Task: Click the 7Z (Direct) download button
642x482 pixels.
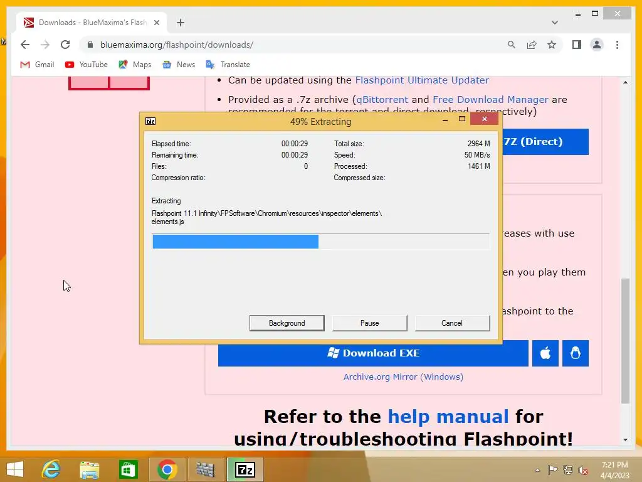Action: point(545,142)
